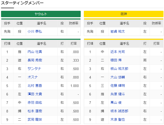Click .500 average in 武岡 龍世 row
The height and width of the screenshot is (125, 164).
pos(76,120)
